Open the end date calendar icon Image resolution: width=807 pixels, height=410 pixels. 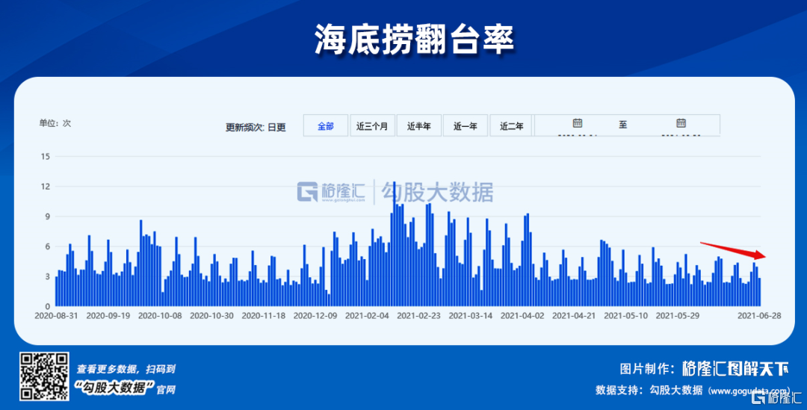click(x=681, y=123)
